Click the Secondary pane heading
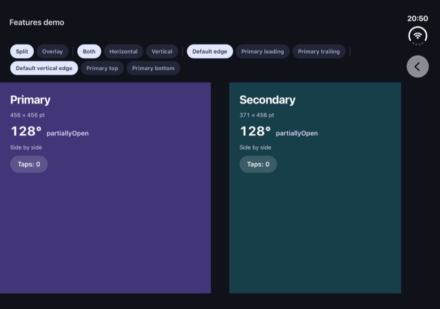This screenshot has height=309, width=440. (x=267, y=100)
